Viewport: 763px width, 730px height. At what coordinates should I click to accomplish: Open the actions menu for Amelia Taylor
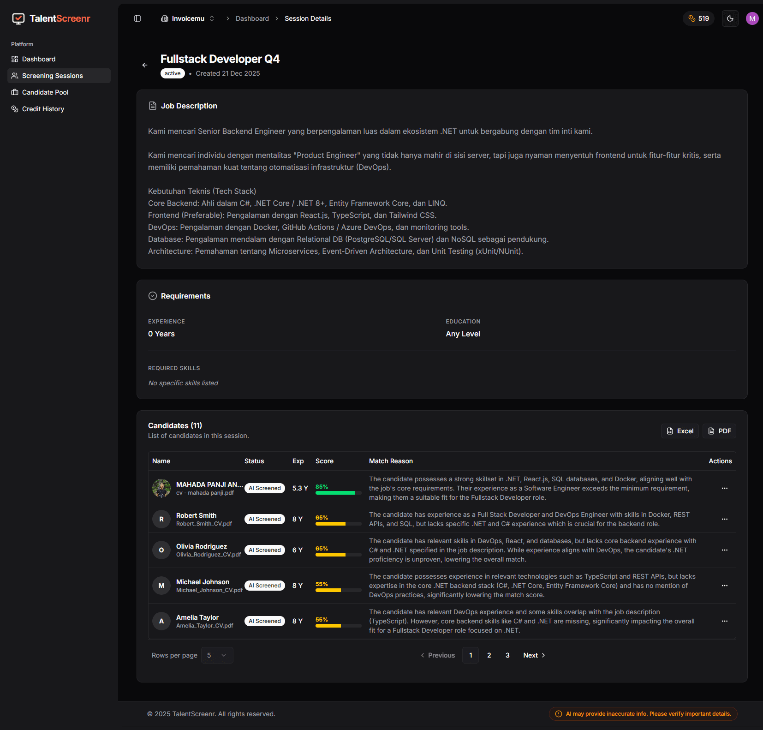click(724, 621)
